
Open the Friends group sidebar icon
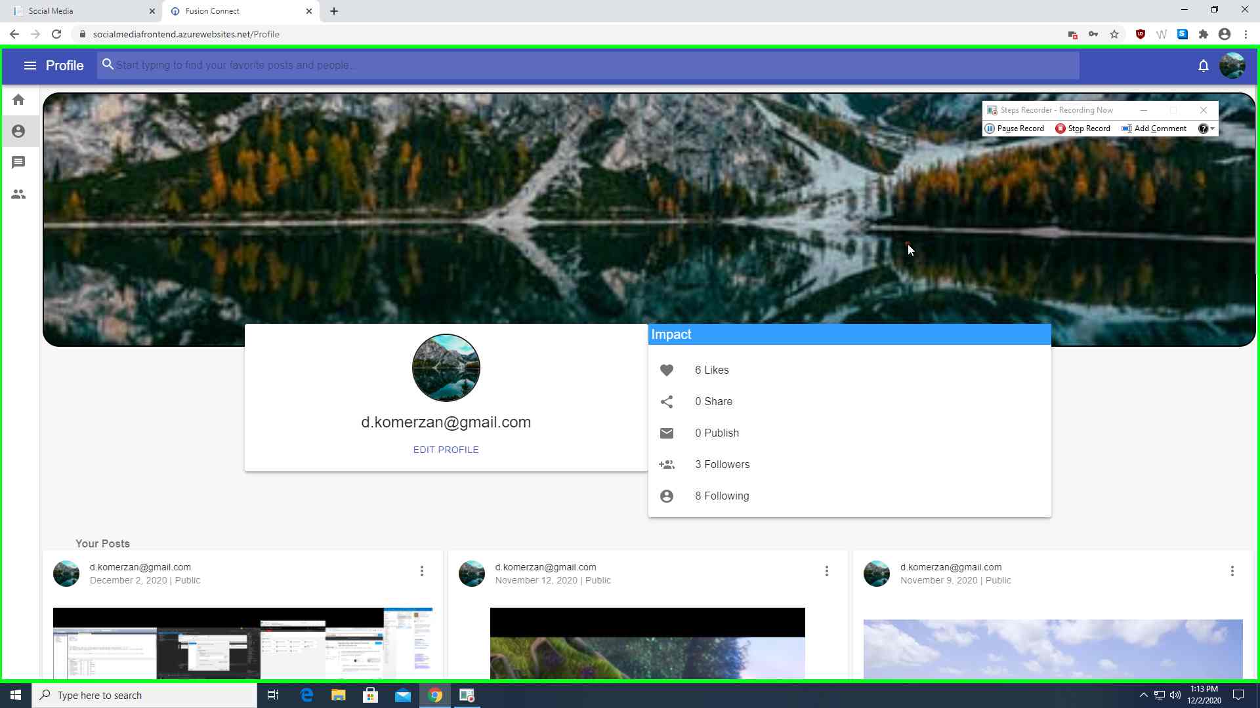tap(18, 194)
